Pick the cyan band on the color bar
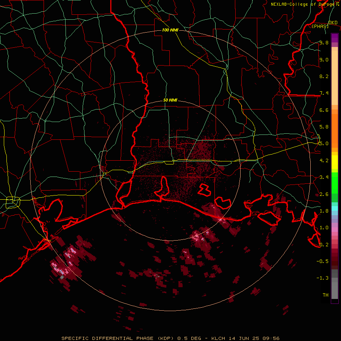This screenshot has width=341, height=341. (x=335, y=208)
